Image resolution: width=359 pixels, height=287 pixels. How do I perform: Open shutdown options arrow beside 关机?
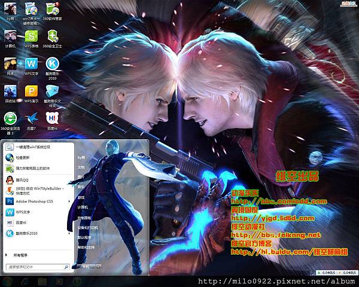(99, 267)
